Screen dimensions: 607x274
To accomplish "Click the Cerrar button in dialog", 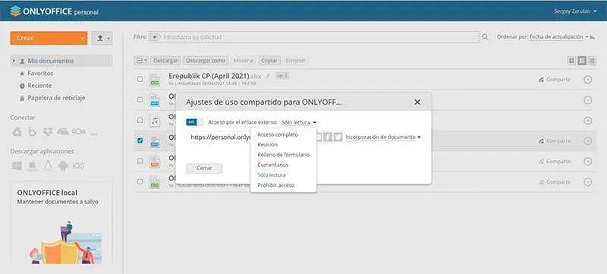I will tap(204, 168).
